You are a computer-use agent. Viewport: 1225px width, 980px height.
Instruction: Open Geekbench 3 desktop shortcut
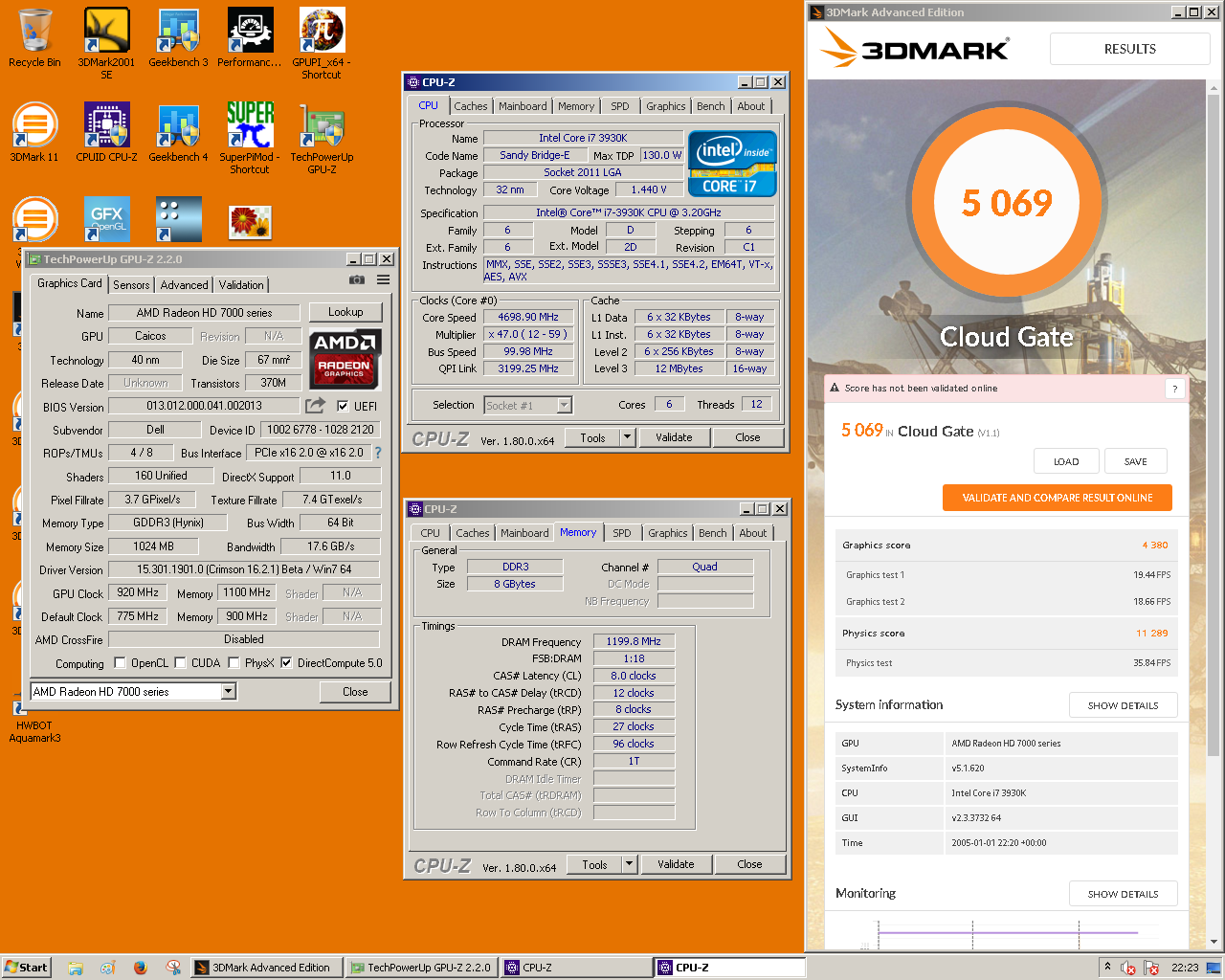[x=178, y=38]
